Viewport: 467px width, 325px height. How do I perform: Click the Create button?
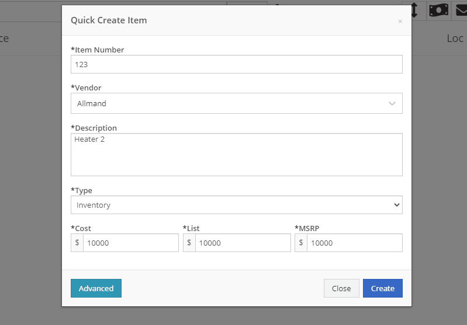[x=383, y=288]
